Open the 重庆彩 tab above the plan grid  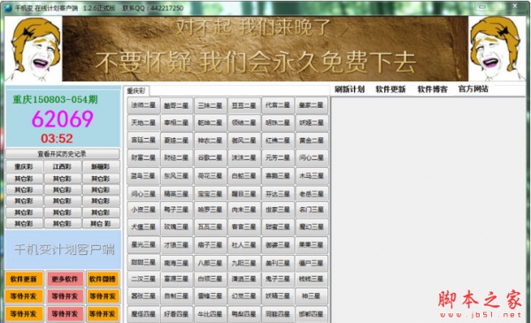(x=136, y=91)
